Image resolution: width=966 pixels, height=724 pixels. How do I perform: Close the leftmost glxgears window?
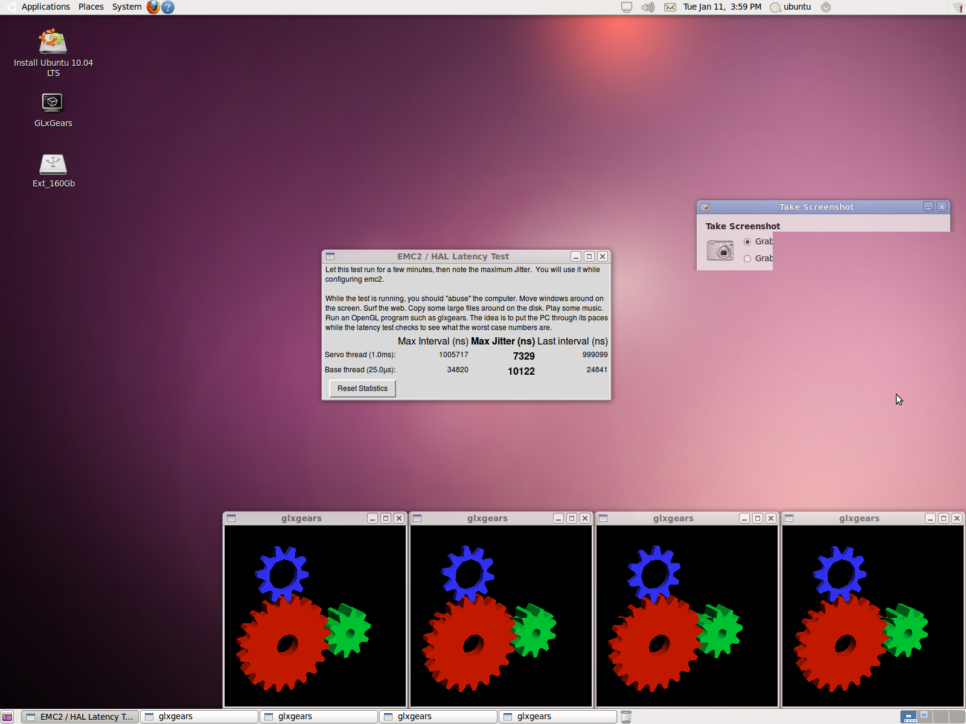point(399,518)
